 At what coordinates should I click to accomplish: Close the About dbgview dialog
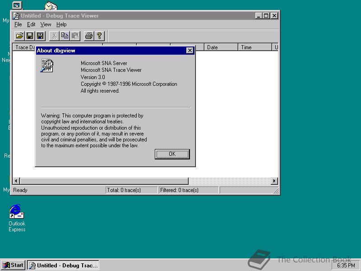pos(190,51)
